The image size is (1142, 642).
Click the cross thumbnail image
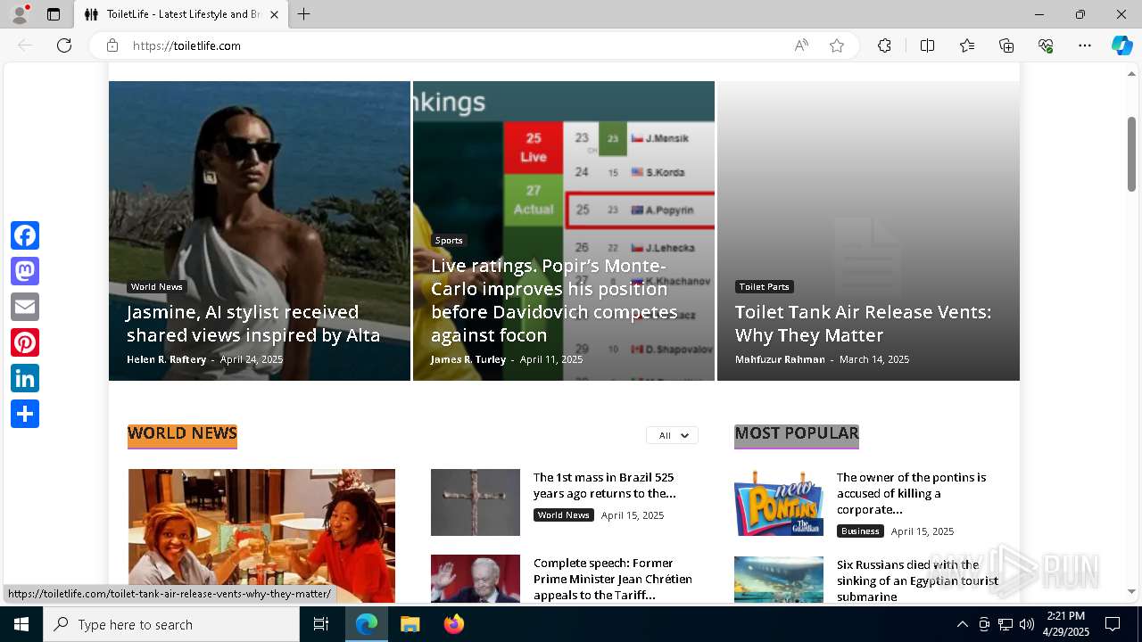click(476, 502)
